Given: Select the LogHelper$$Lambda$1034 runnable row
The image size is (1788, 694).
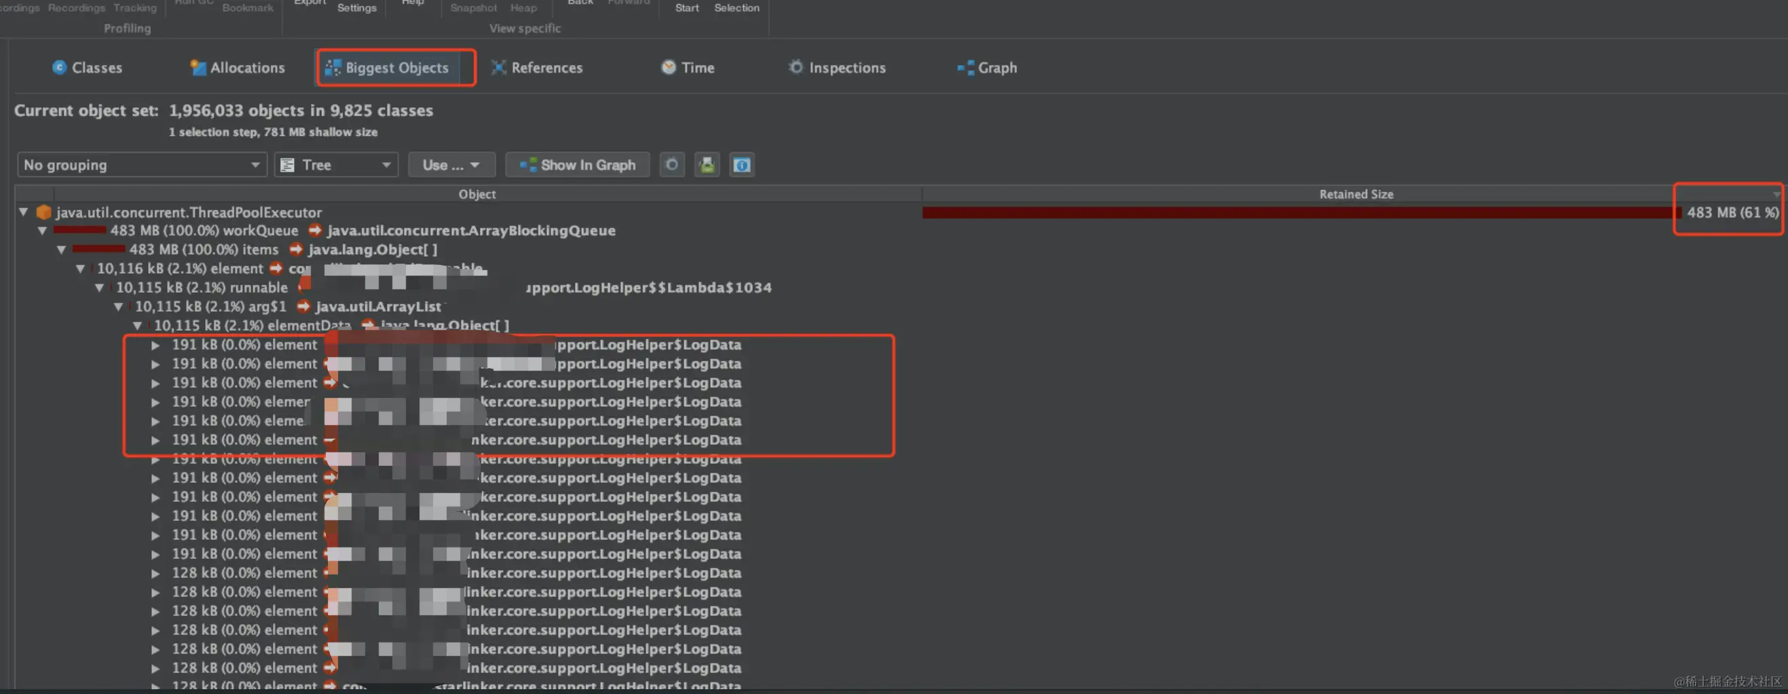Looking at the screenshot, I should pos(648,288).
